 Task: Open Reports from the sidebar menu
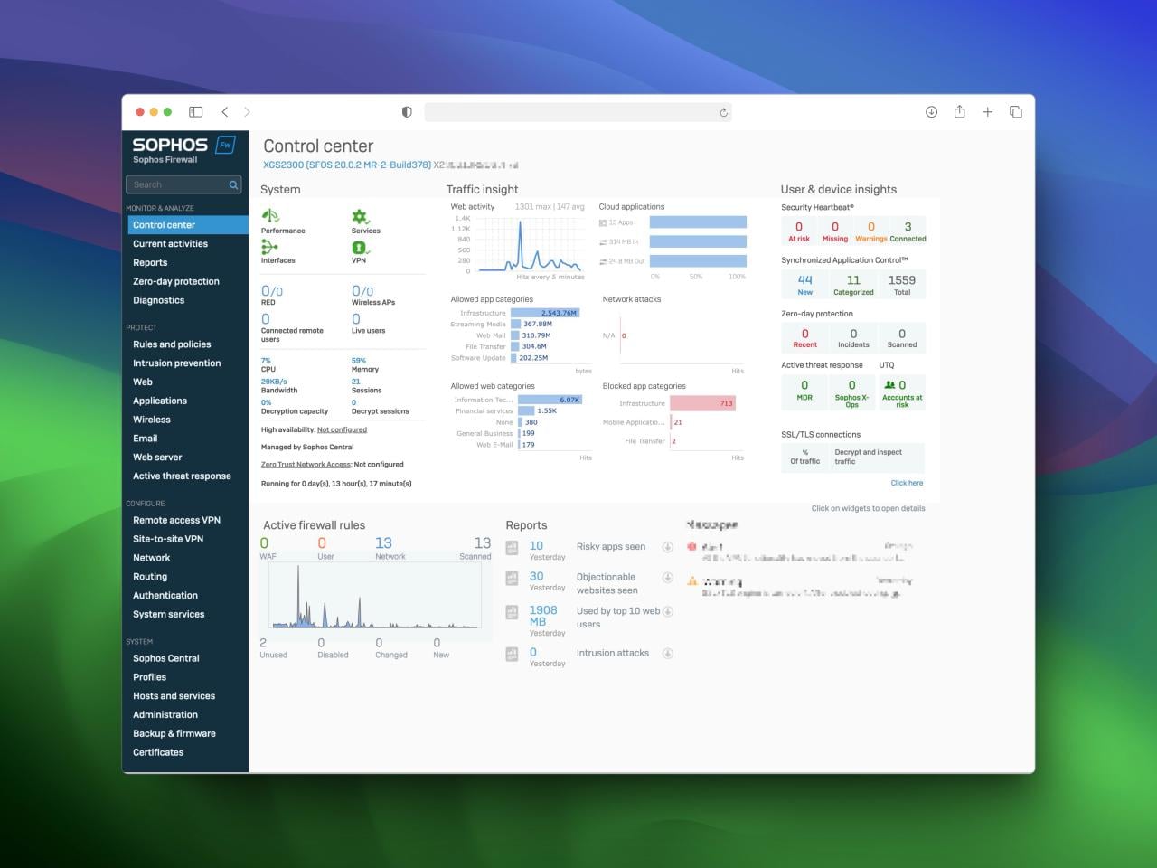coord(150,262)
